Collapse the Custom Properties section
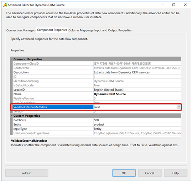 coord(11,116)
